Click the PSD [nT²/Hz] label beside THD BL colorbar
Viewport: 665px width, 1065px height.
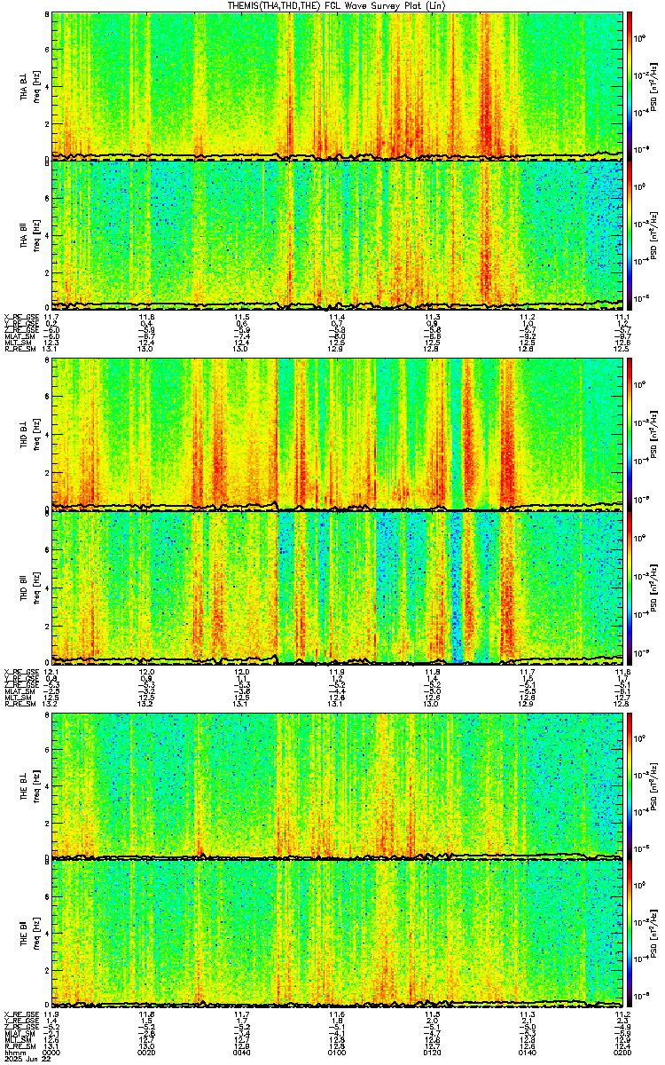pyautogui.click(x=654, y=434)
